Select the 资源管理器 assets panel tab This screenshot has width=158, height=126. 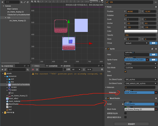[7, 66]
